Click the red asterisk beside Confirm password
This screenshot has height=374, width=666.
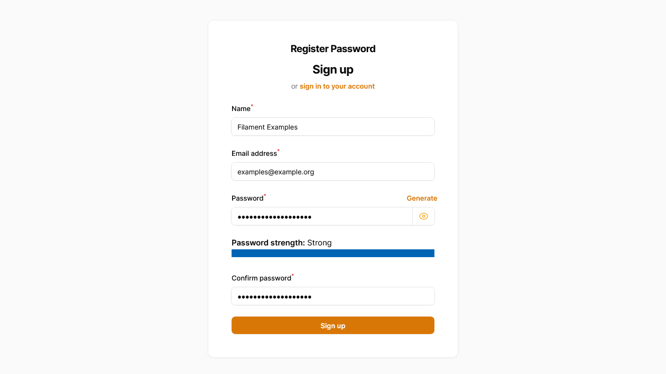(293, 275)
